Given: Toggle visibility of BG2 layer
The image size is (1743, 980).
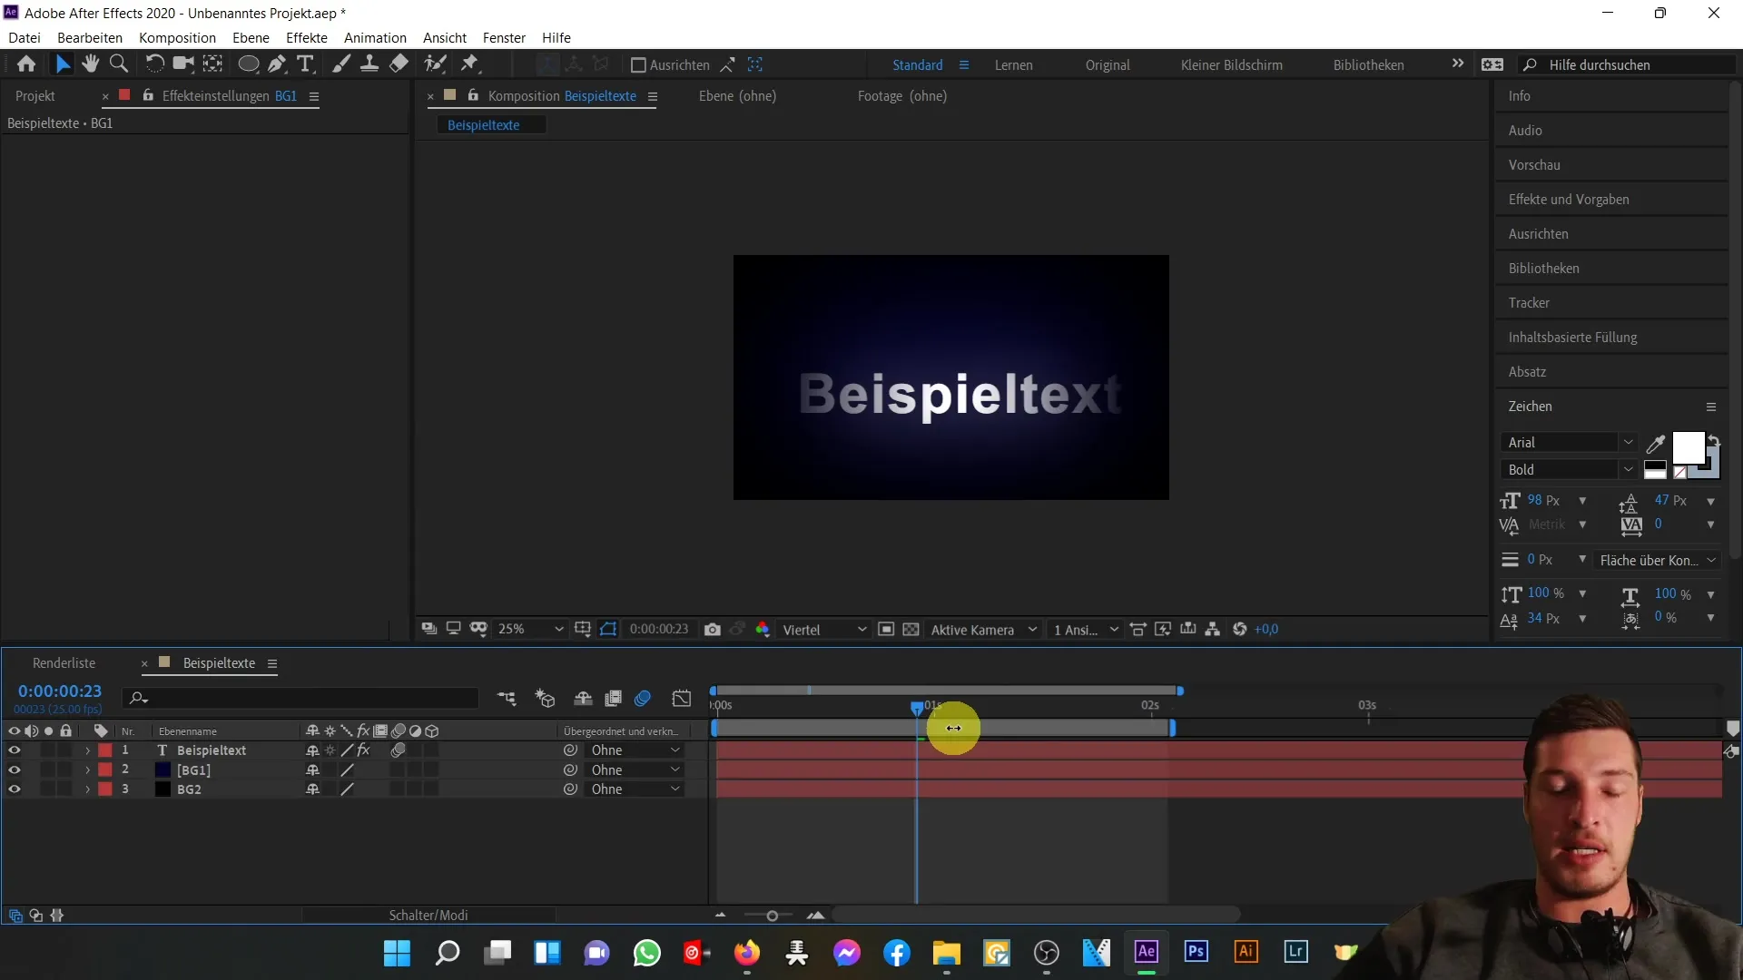Looking at the screenshot, I should pos(15,789).
